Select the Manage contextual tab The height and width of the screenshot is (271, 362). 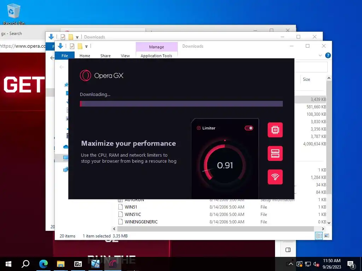(157, 47)
